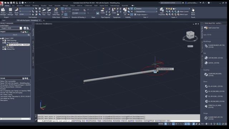This screenshot has height=129, width=229.
Task: Click the elevation value input field
Action: click(77, 10)
